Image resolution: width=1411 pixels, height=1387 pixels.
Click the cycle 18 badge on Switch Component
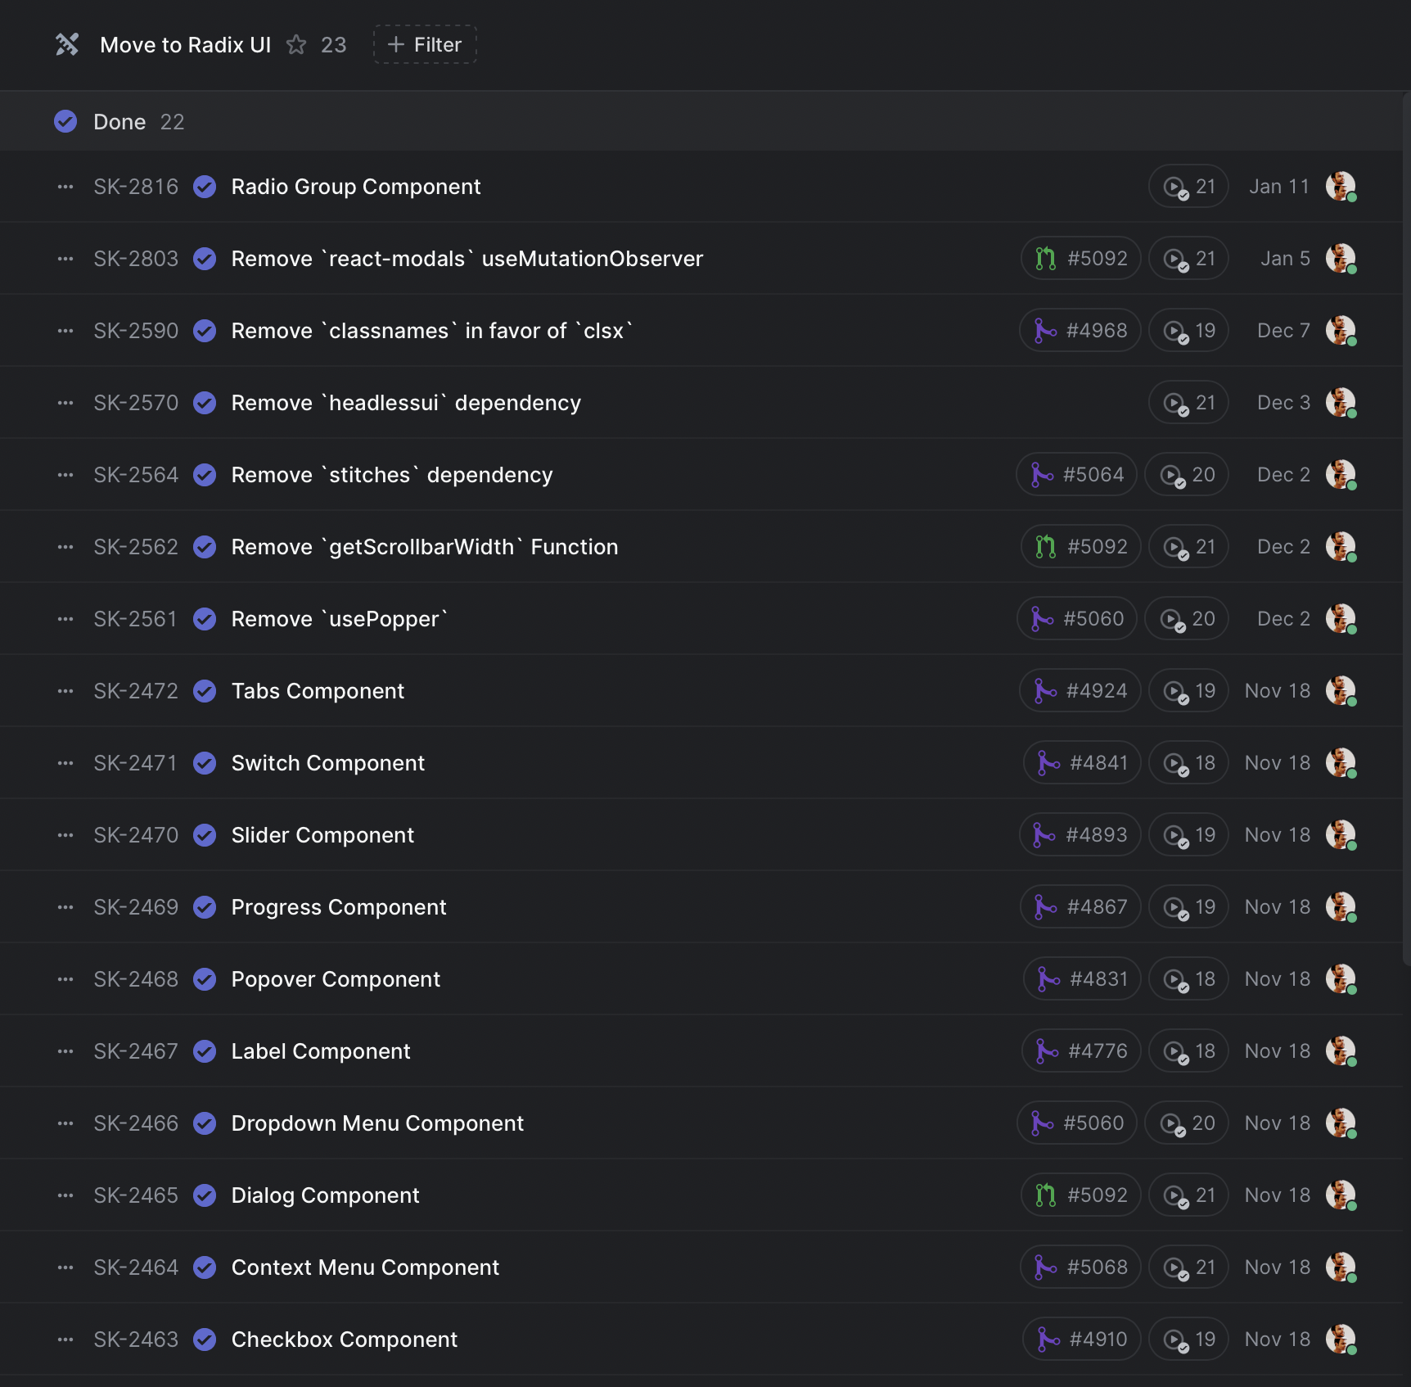(1188, 763)
